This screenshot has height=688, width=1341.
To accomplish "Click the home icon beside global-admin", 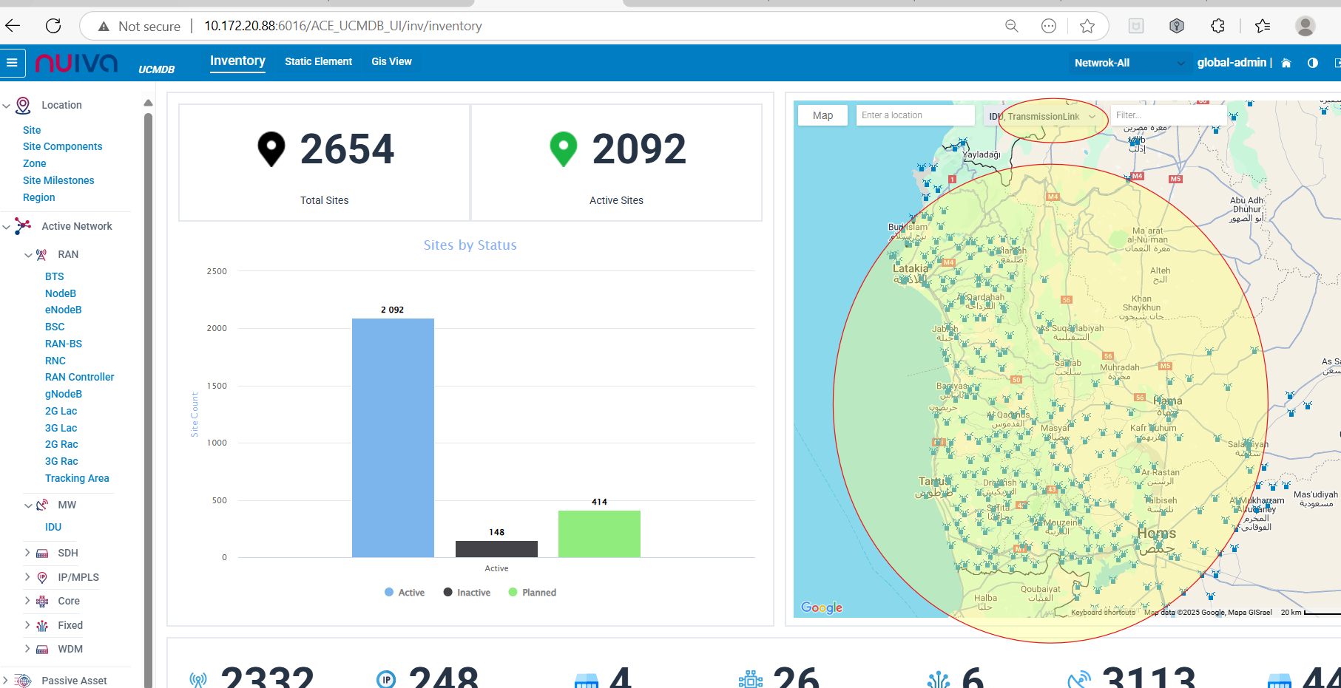I will (x=1286, y=63).
